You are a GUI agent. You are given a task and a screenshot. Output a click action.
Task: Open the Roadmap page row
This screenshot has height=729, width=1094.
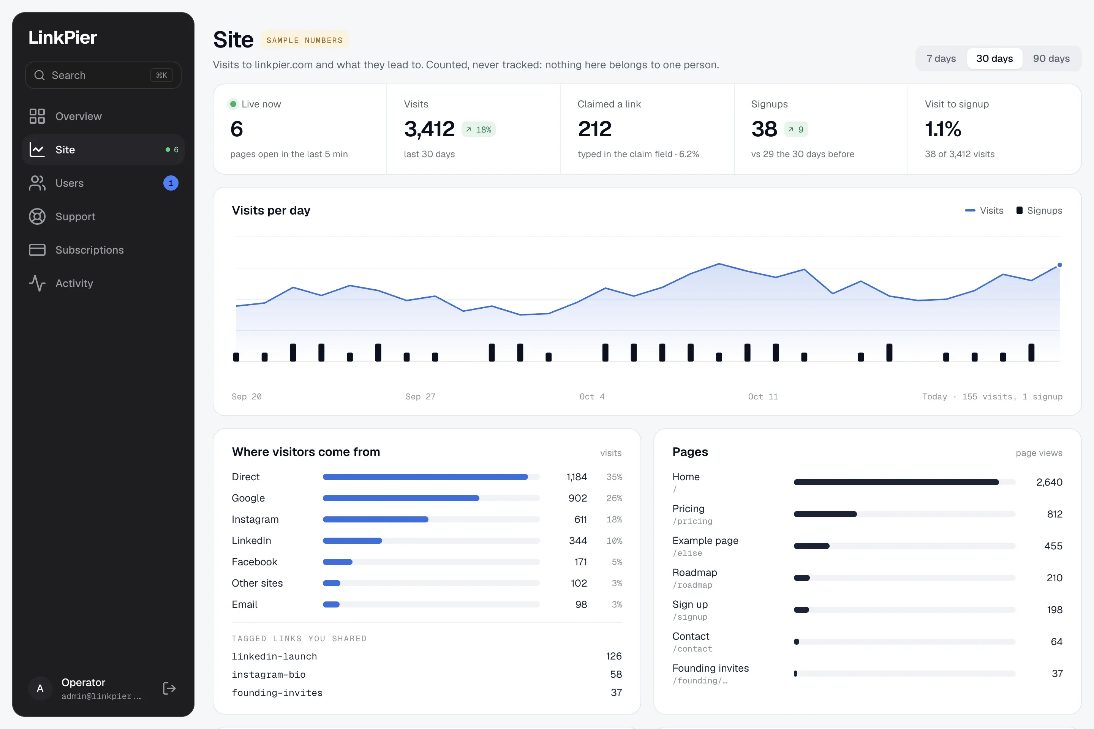click(x=867, y=578)
